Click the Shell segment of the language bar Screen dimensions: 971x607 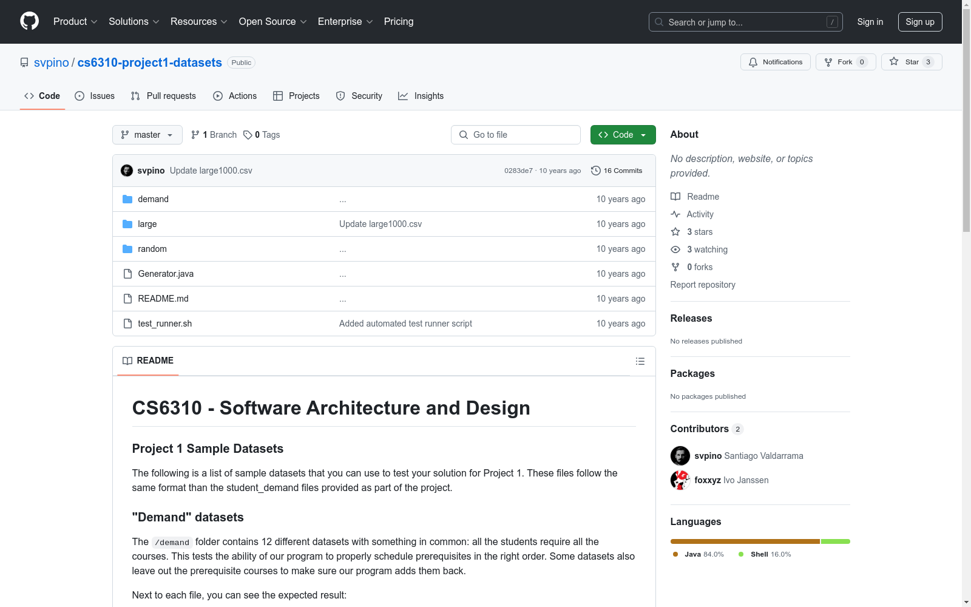tap(836, 541)
